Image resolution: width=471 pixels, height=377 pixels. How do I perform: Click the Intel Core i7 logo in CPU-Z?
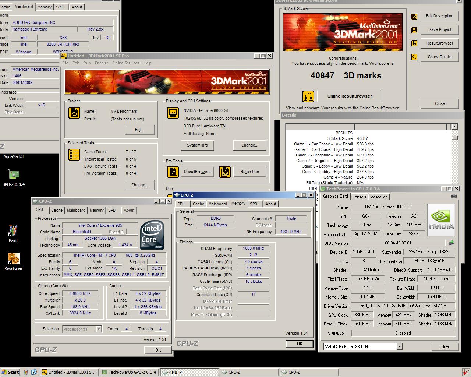(x=152, y=235)
